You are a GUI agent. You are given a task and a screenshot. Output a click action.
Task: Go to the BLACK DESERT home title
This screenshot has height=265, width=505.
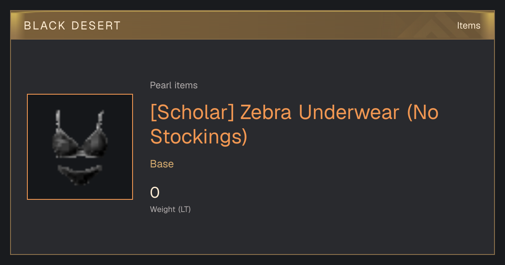coord(72,26)
